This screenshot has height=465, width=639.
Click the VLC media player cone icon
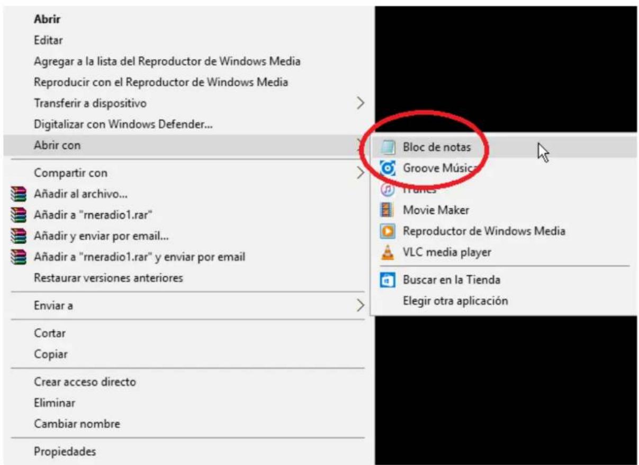pos(388,253)
